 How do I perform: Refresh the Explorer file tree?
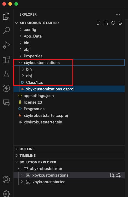click(113, 23)
